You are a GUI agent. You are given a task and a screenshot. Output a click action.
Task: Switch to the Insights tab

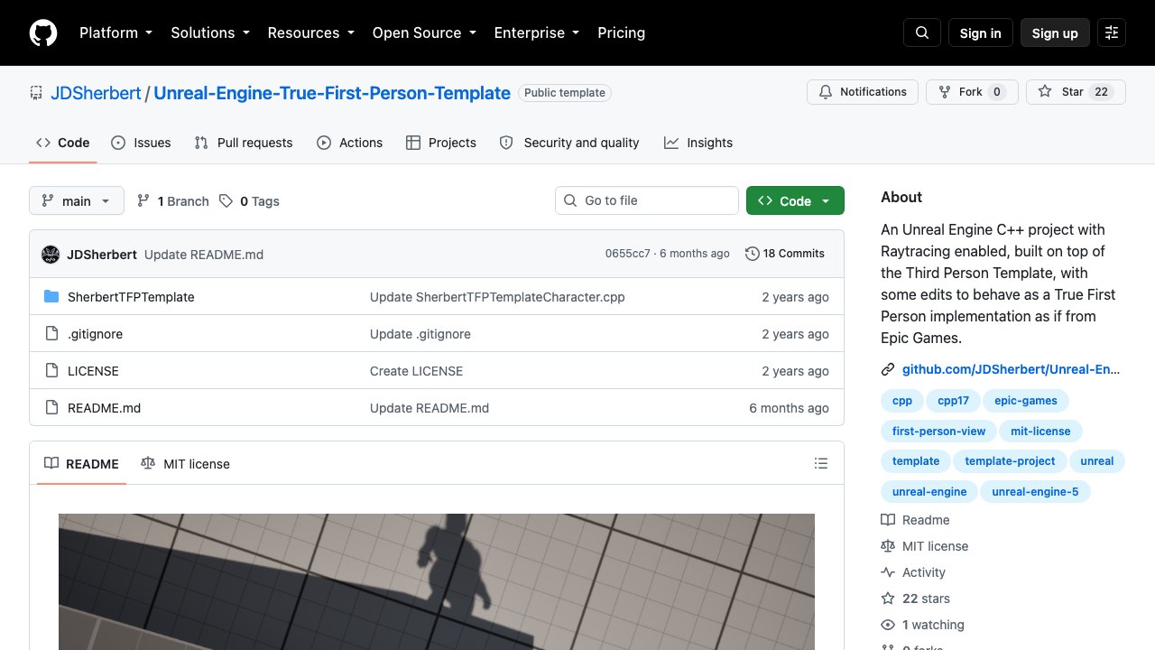[698, 143]
